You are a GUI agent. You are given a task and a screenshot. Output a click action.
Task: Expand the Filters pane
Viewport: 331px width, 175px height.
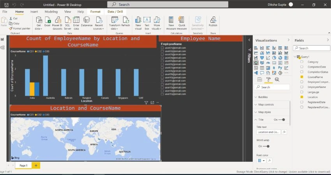pyautogui.click(x=249, y=40)
